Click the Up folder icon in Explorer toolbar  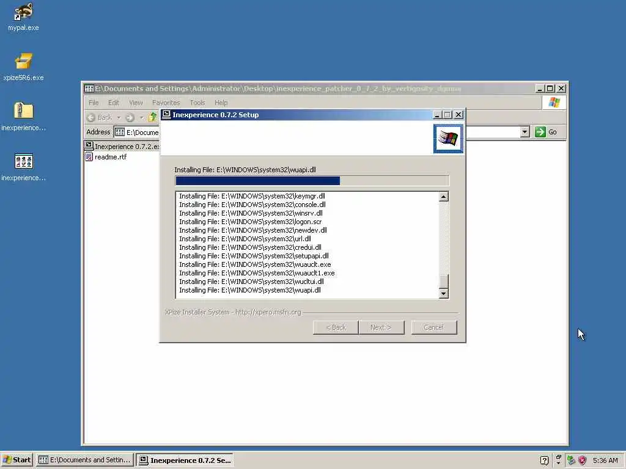click(x=152, y=117)
